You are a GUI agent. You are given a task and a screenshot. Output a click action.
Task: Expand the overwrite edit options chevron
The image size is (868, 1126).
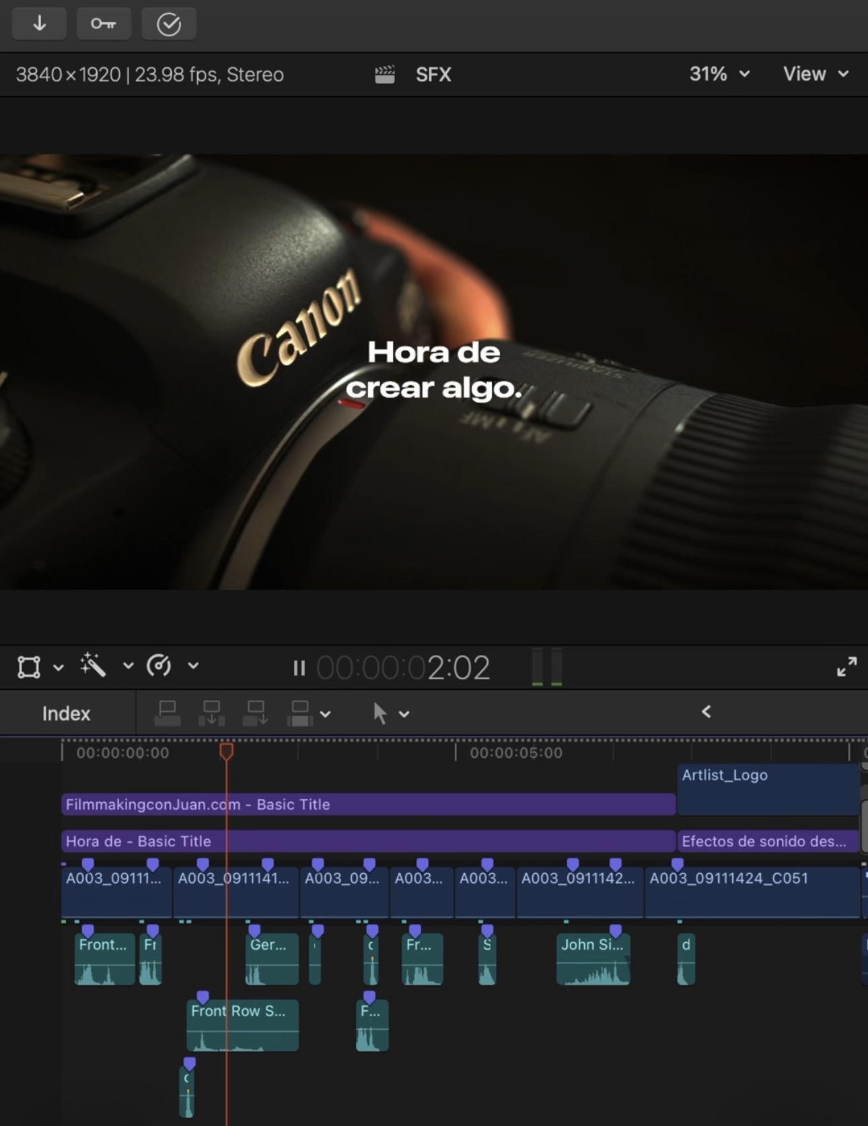coord(326,714)
